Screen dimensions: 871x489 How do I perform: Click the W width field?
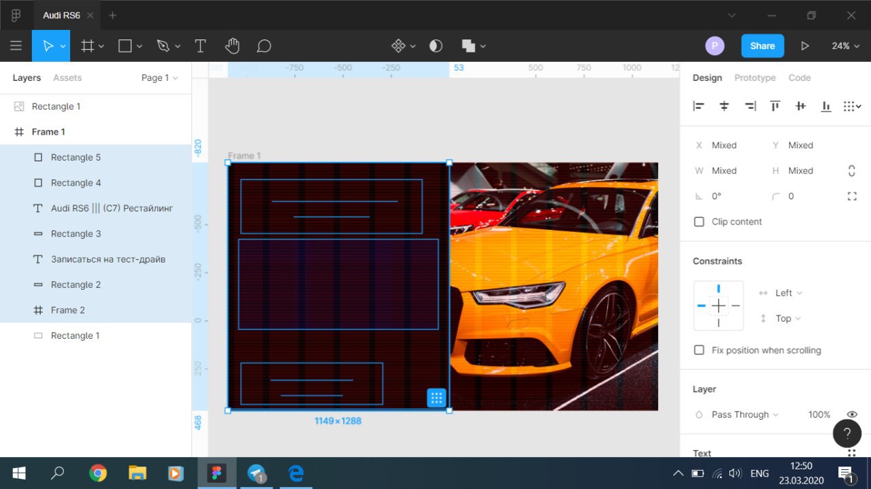724,171
